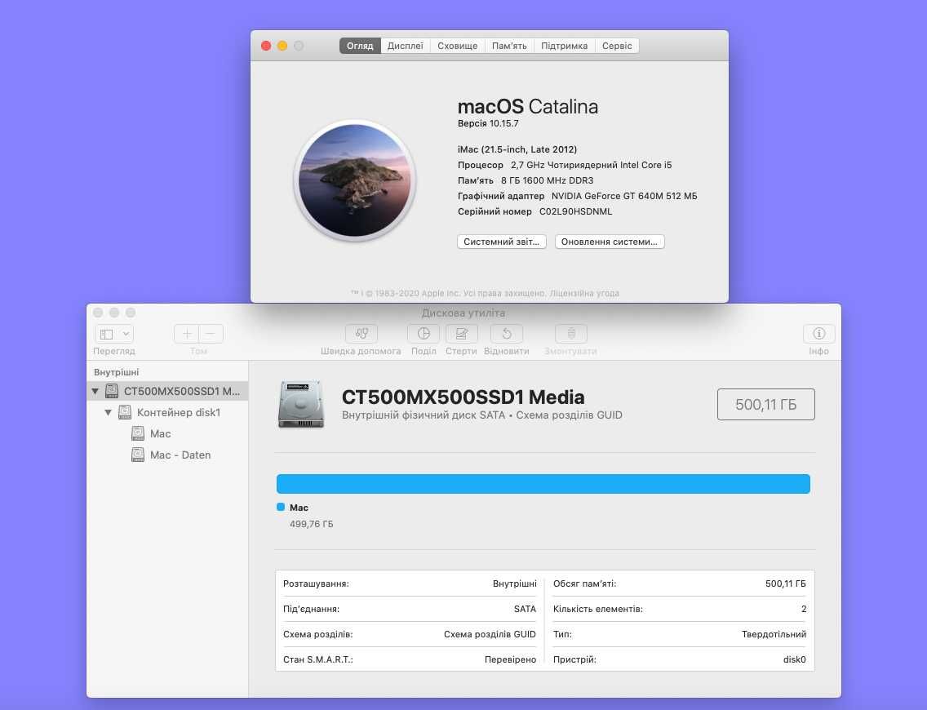Viewport: 927px width, 710px height.
Task: Click the Erase (Стерти) toolbar icon
Action: click(461, 334)
